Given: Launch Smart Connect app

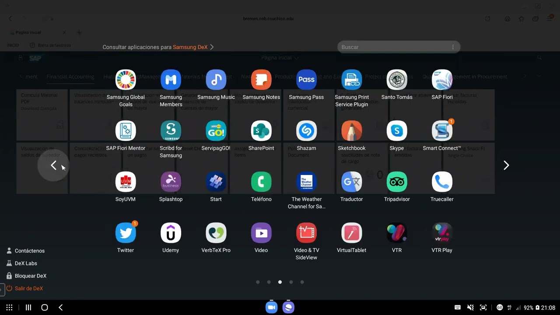Looking at the screenshot, I should point(442,131).
